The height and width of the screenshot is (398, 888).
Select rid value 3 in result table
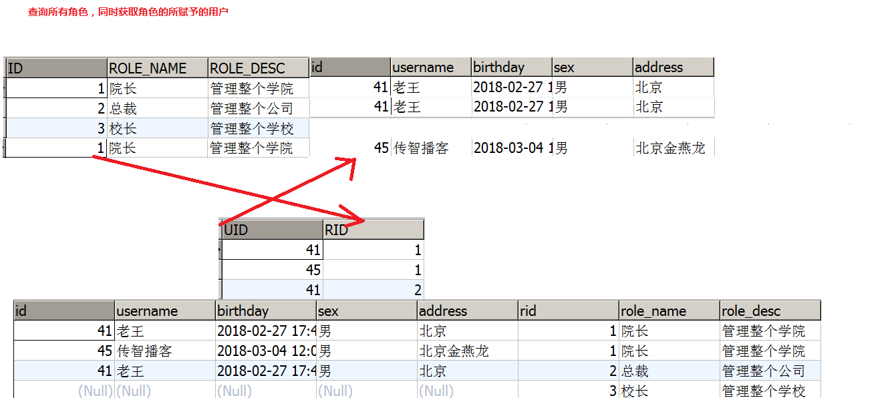coord(569,390)
